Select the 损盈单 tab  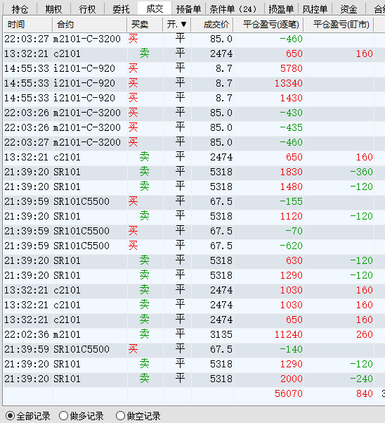(x=281, y=9)
